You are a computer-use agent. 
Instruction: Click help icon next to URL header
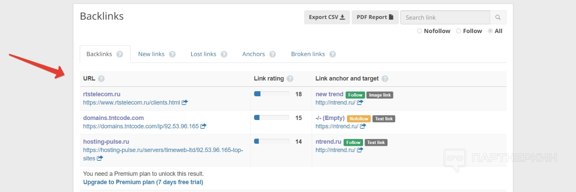coord(101,79)
